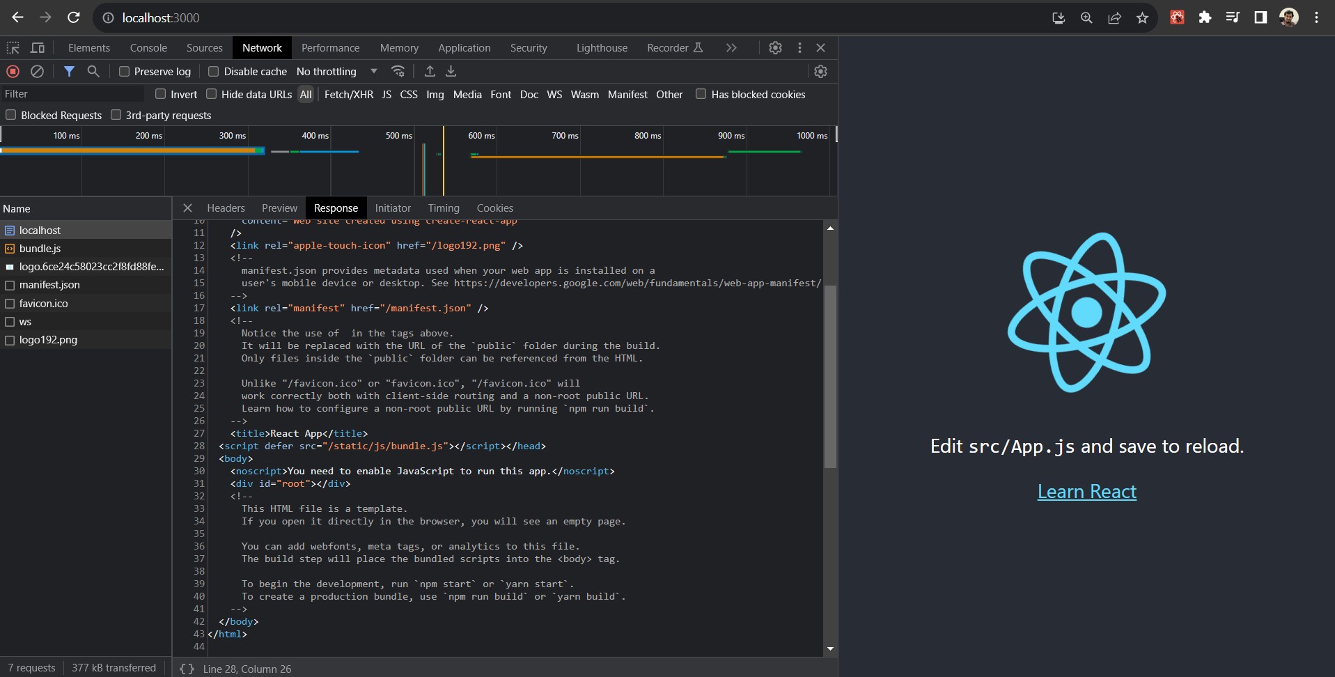Open DevTools settings gear

pos(775,47)
